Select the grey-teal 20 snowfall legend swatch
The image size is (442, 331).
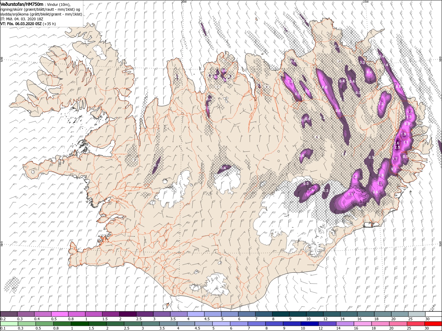coord(400,314)
